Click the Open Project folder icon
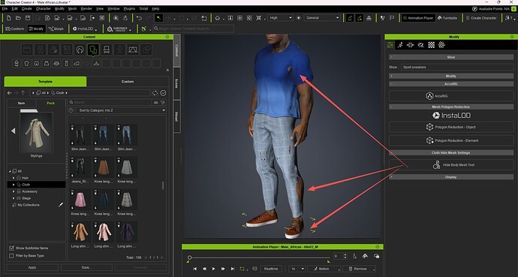This screenshot has height=277, width=518. (x=18, y=18)
